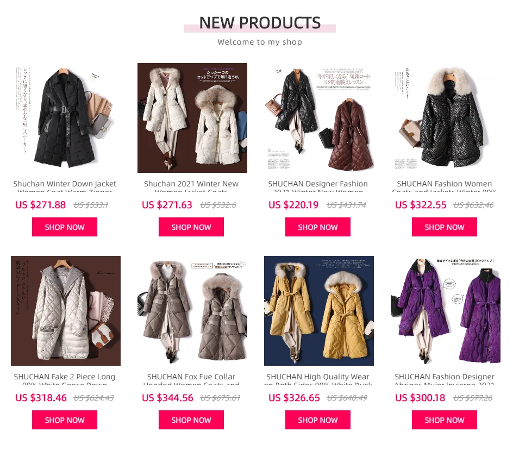View the purple belted down coat photo

pyautogui.click(x=446, y=310)
